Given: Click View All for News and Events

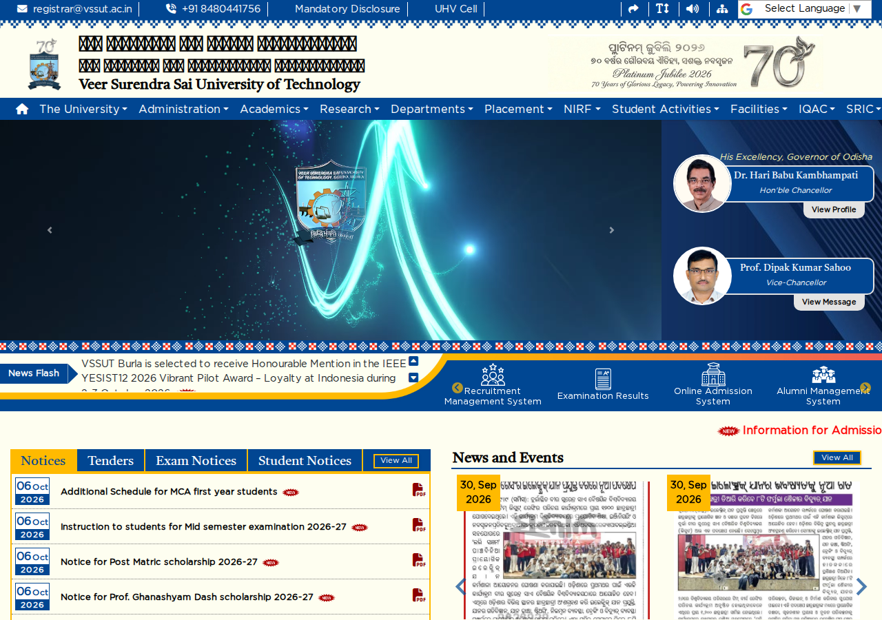Looking at the screenshot, I should pyautogui.click(x=837, y=458).
